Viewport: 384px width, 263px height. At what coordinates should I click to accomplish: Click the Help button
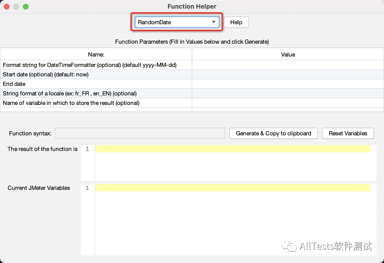click(236, 22)
